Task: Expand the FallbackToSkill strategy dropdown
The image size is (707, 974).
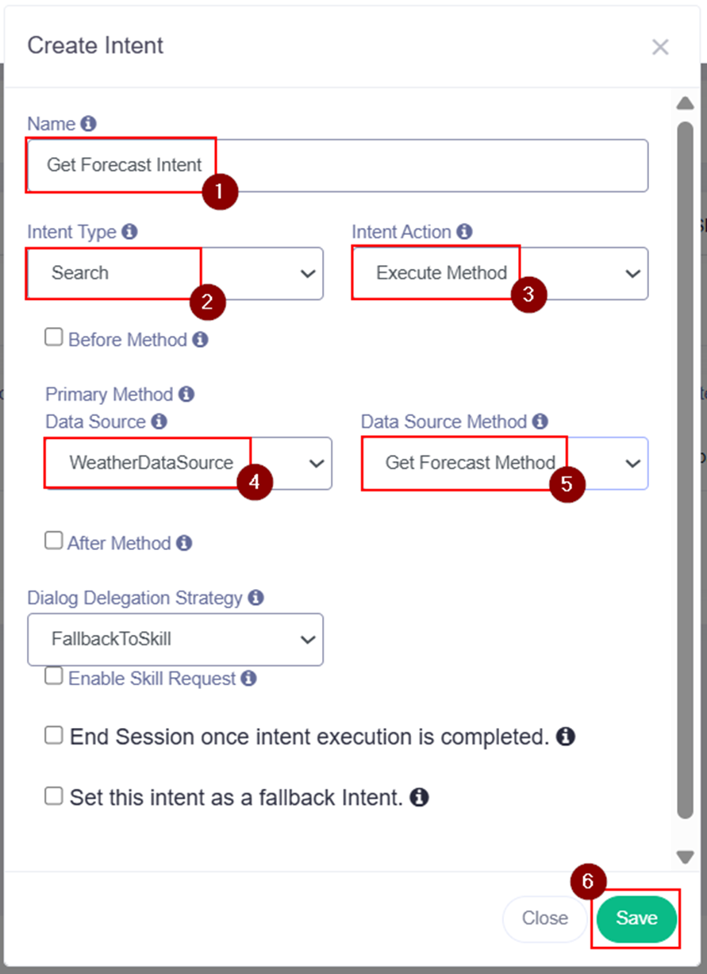Action: click(x=175, y=639)
